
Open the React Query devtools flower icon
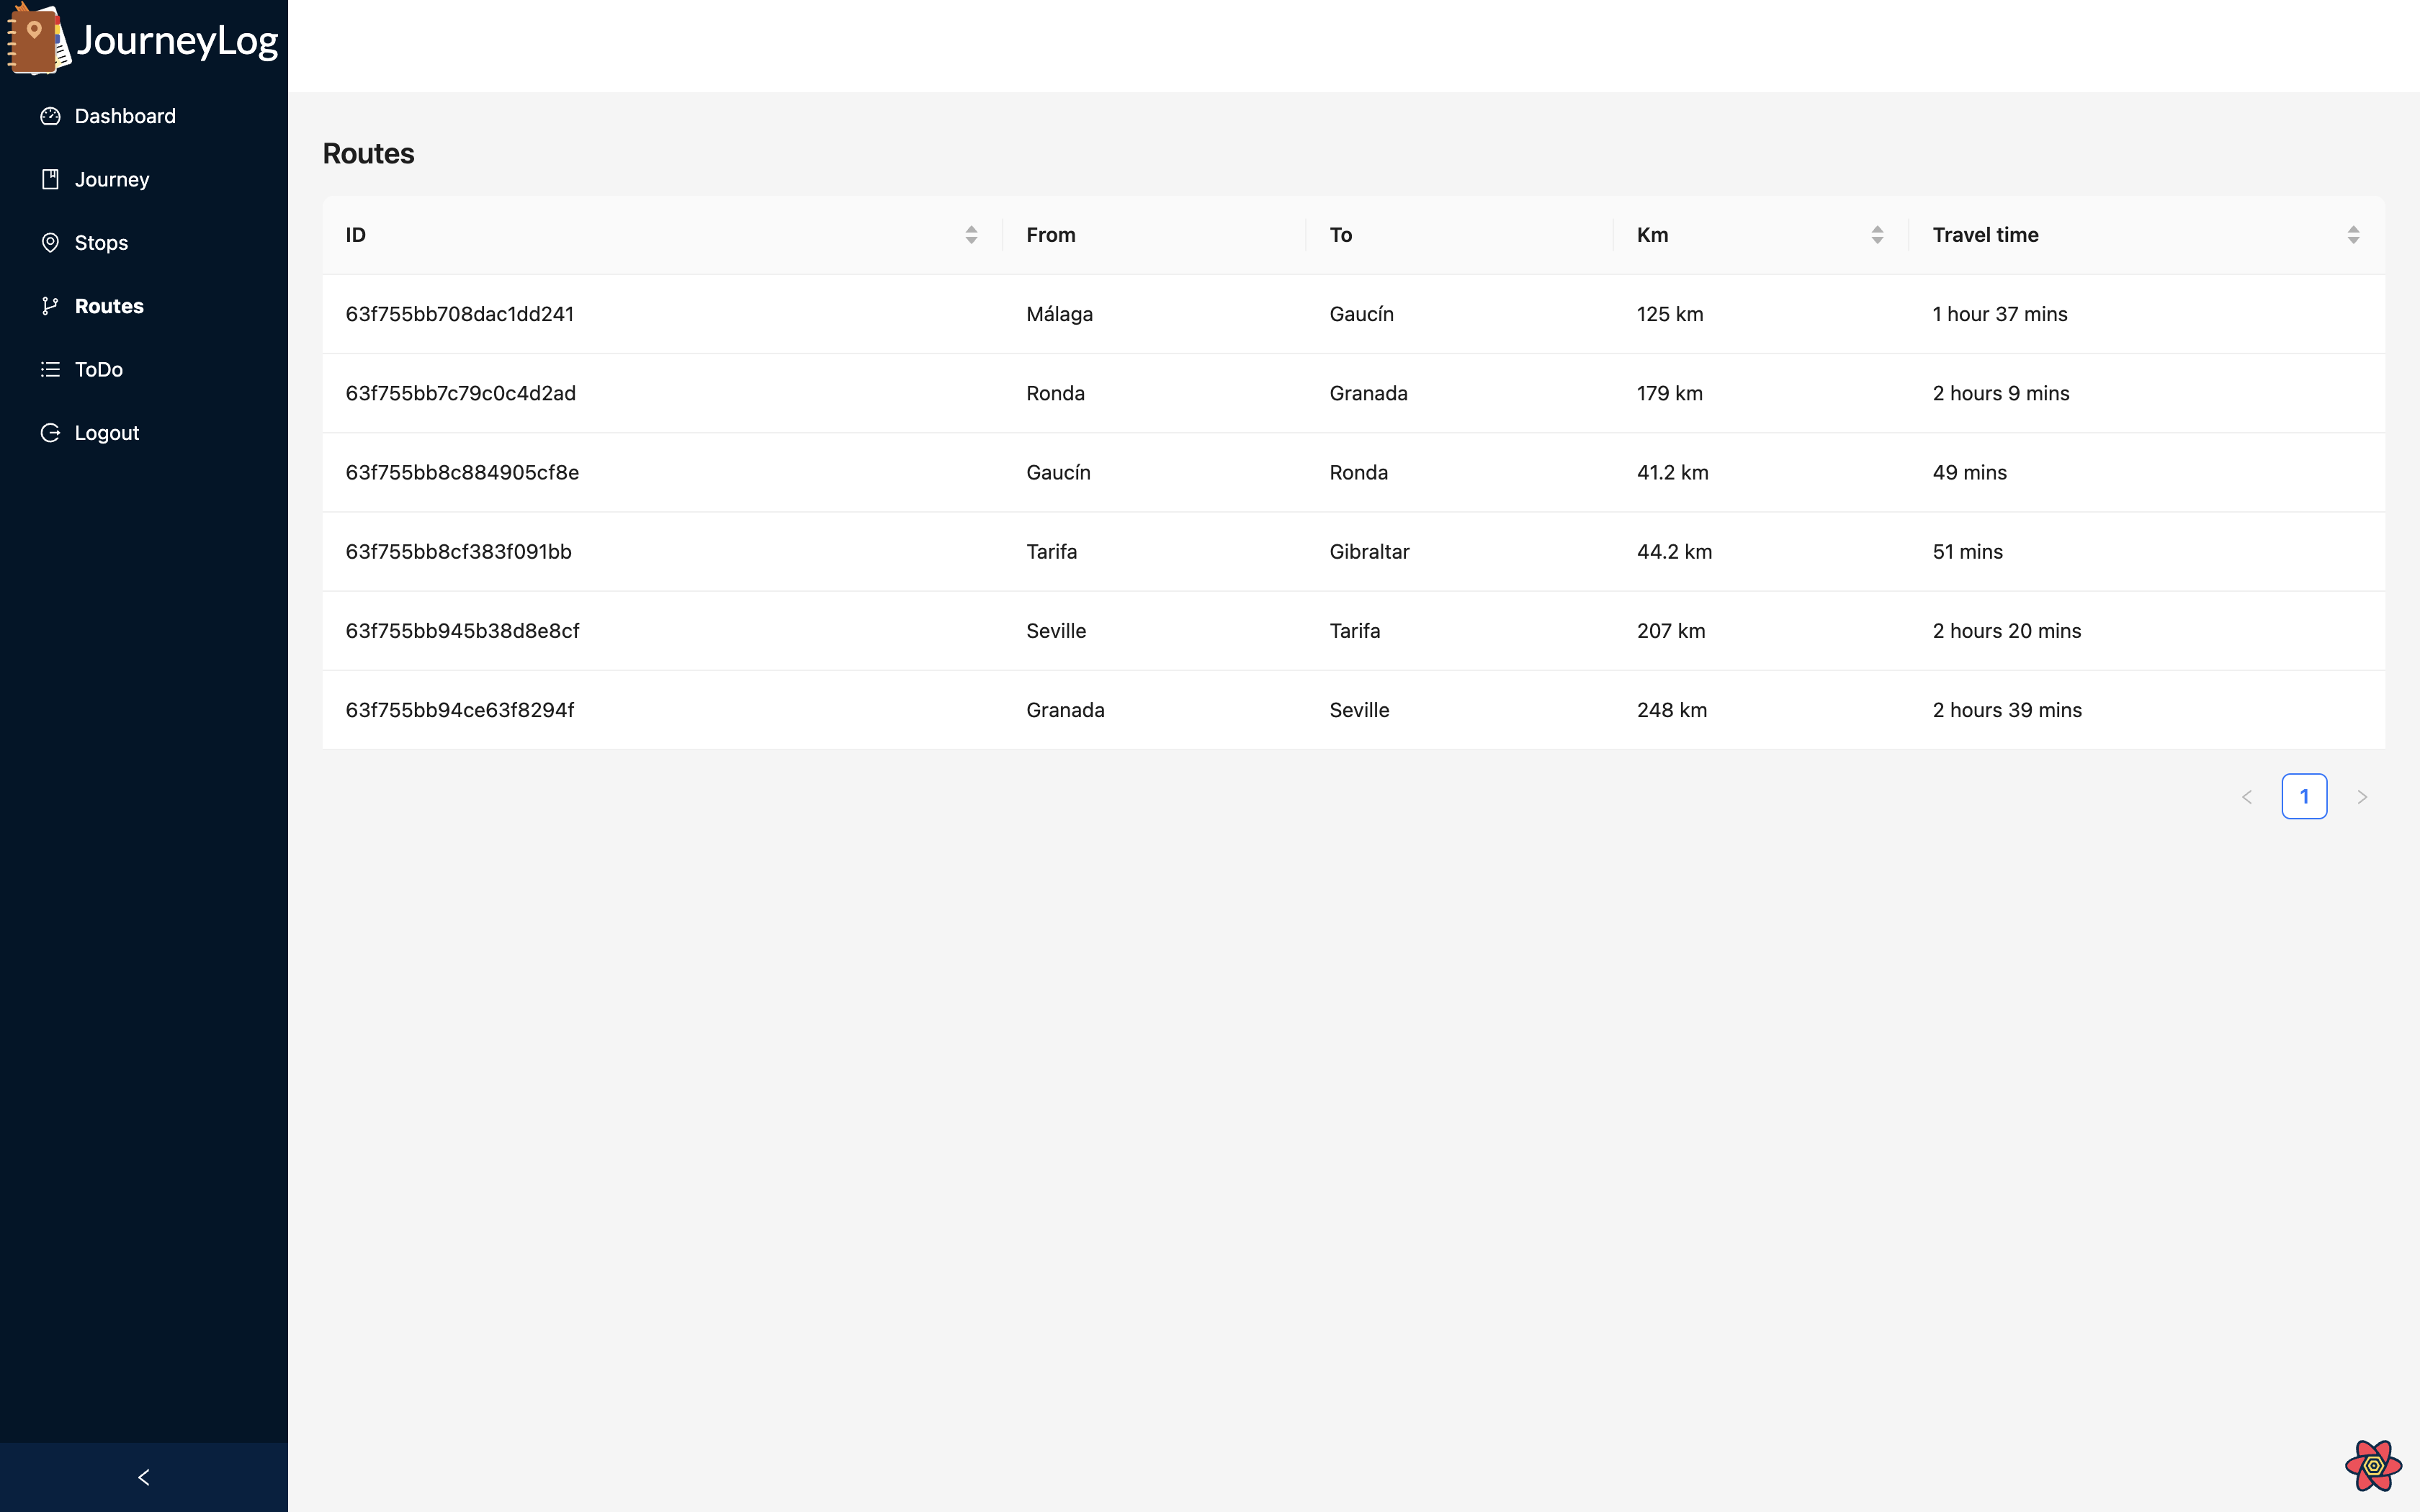click(2372, 1465)
